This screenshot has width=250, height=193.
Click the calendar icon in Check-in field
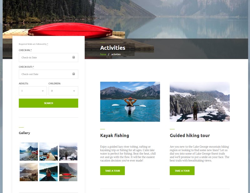click(74, 57)
